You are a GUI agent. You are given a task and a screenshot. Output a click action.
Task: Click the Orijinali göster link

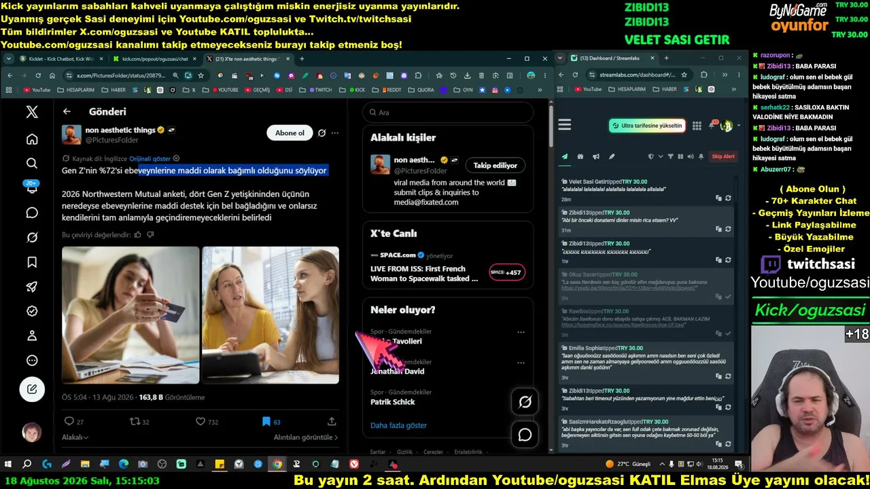150,158
